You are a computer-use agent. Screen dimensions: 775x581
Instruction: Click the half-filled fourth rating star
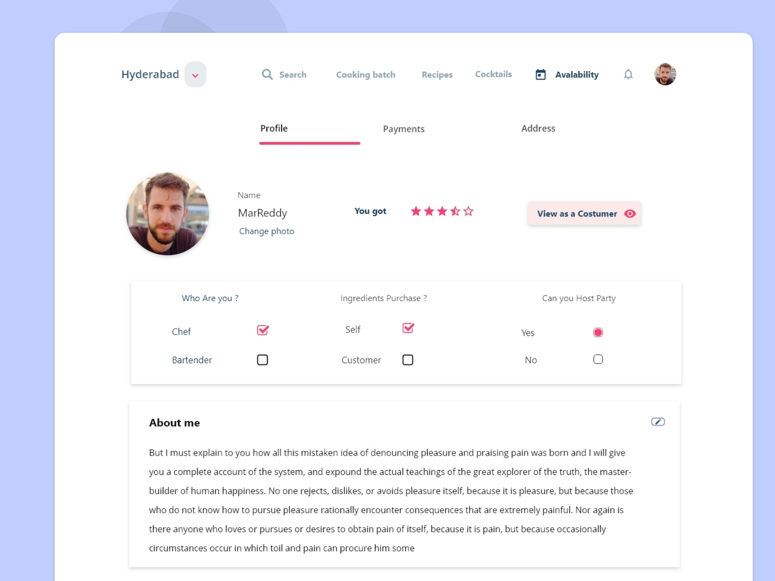click(455, 211)
